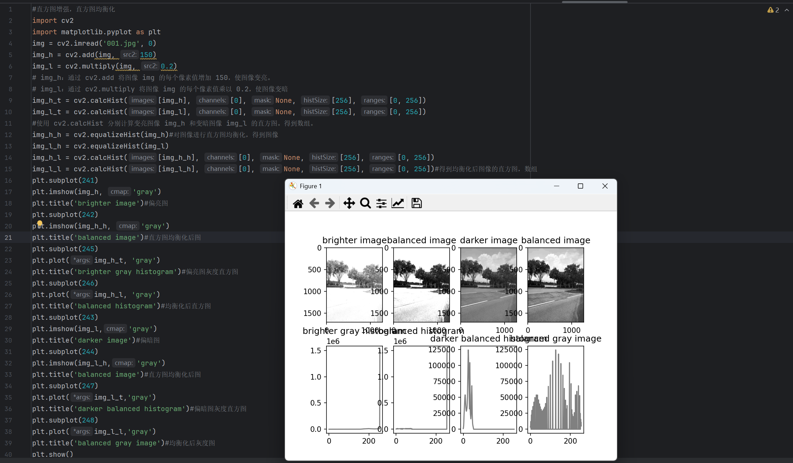The image size is (793, 463).
Task: Click the Forward arrow in figure toolbar
Action: pyautogui.click(x=330, y=203)
